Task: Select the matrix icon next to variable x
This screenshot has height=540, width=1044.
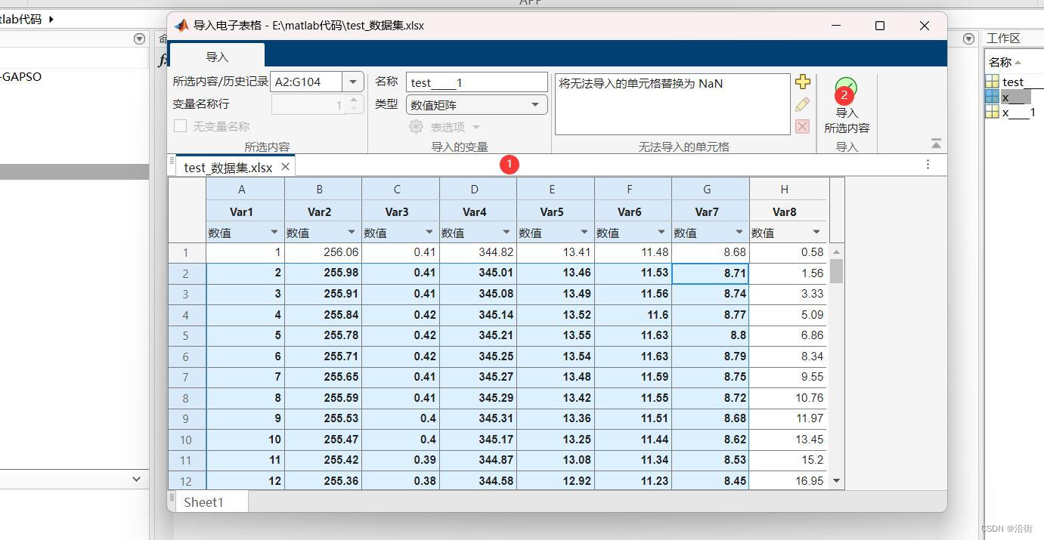Action: (x=993, y=97)
